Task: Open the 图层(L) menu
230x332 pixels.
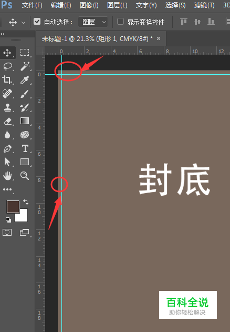Action: [x=117, y=5]
